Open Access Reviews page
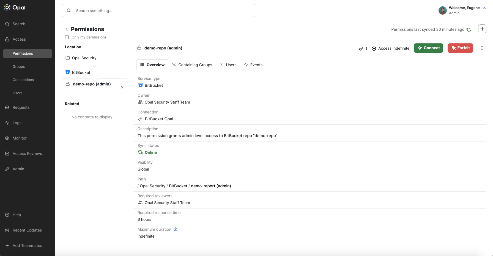Screen dimensions: 493x256 point(28,154)
